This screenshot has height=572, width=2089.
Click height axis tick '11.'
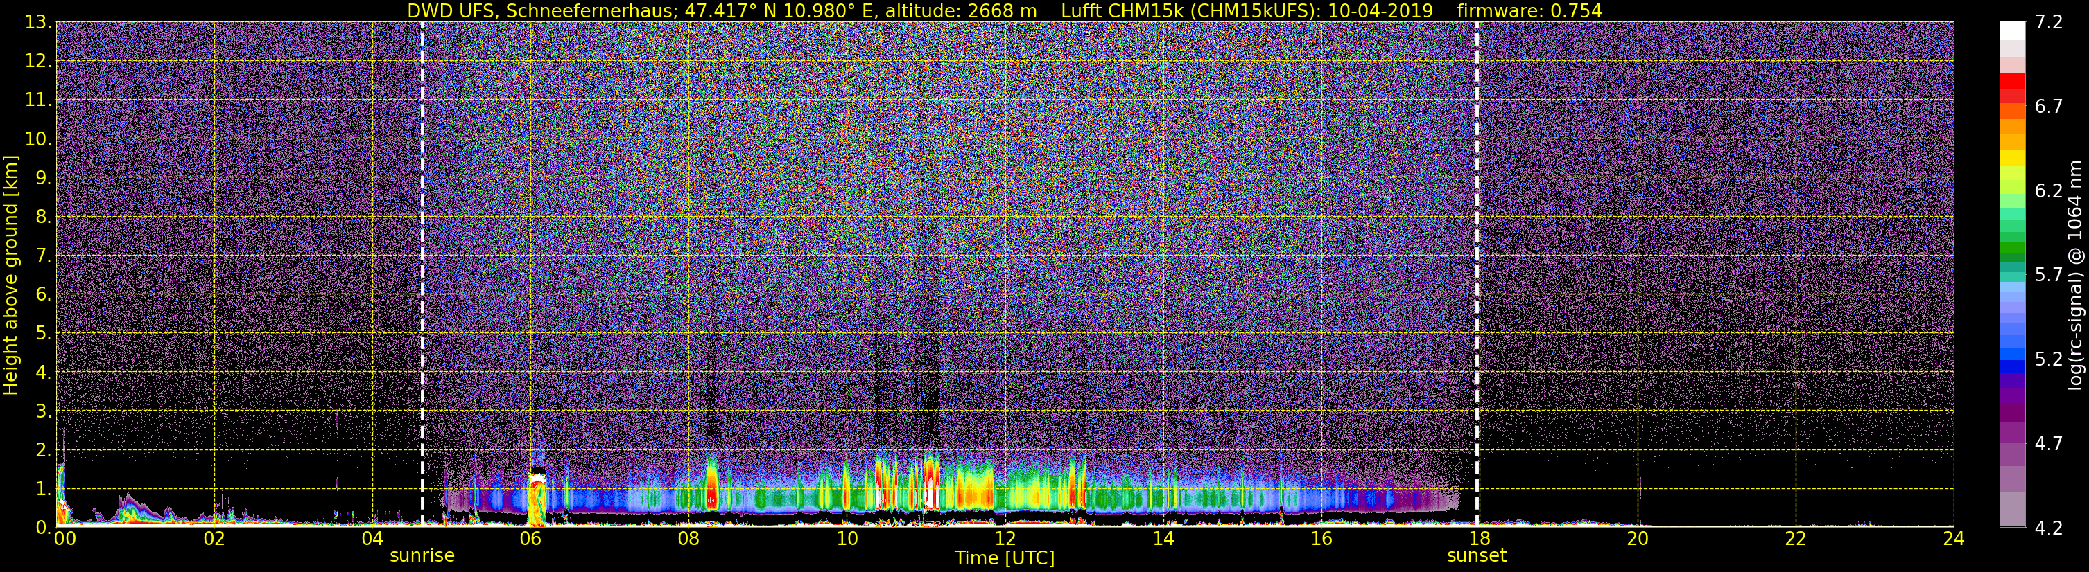point(37,100)
